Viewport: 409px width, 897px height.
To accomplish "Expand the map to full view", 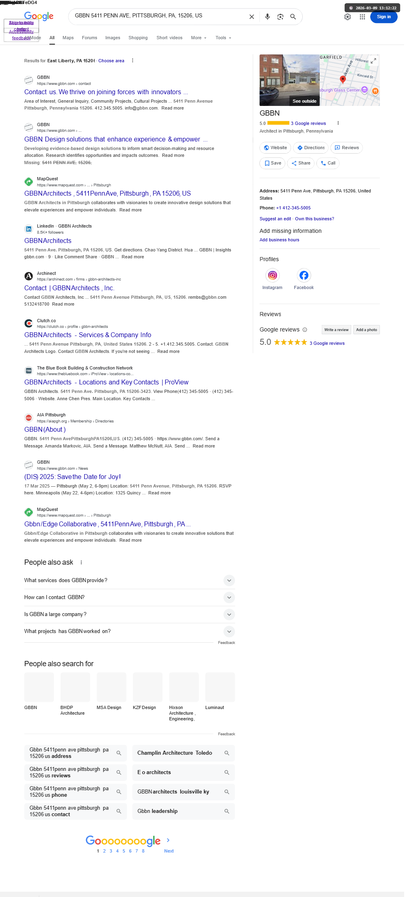I will click(x=374, y=61).
